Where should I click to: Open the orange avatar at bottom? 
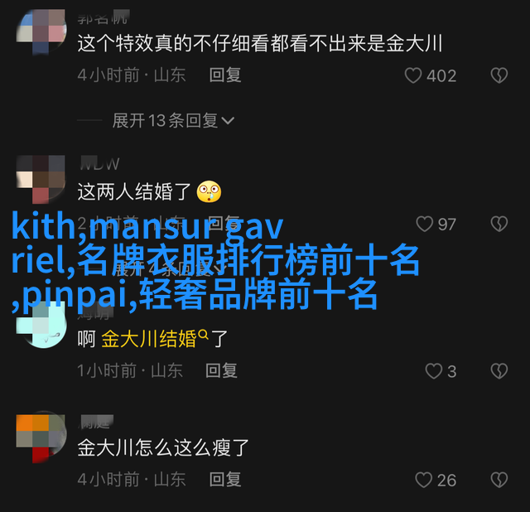click(x=41, y=437)
